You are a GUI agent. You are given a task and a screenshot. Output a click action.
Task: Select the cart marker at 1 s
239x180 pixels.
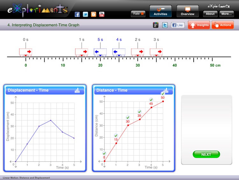pos(82,52)
